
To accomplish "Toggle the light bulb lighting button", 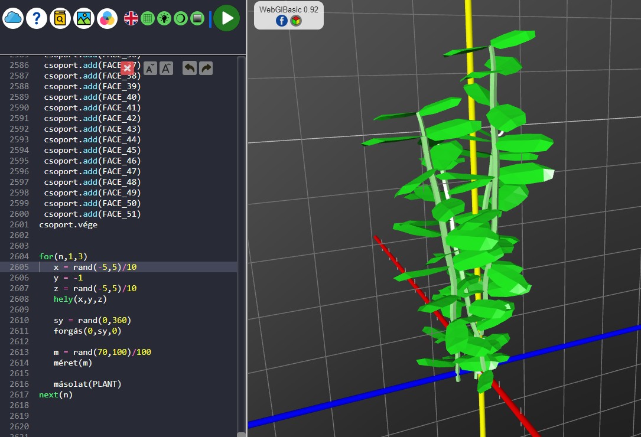I will tap(164, 18).
